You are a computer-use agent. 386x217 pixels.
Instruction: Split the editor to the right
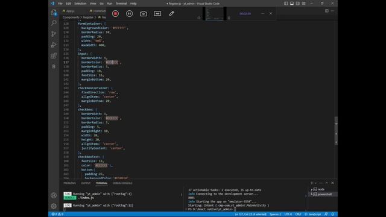pyautogui.click(x=327, y=11)
